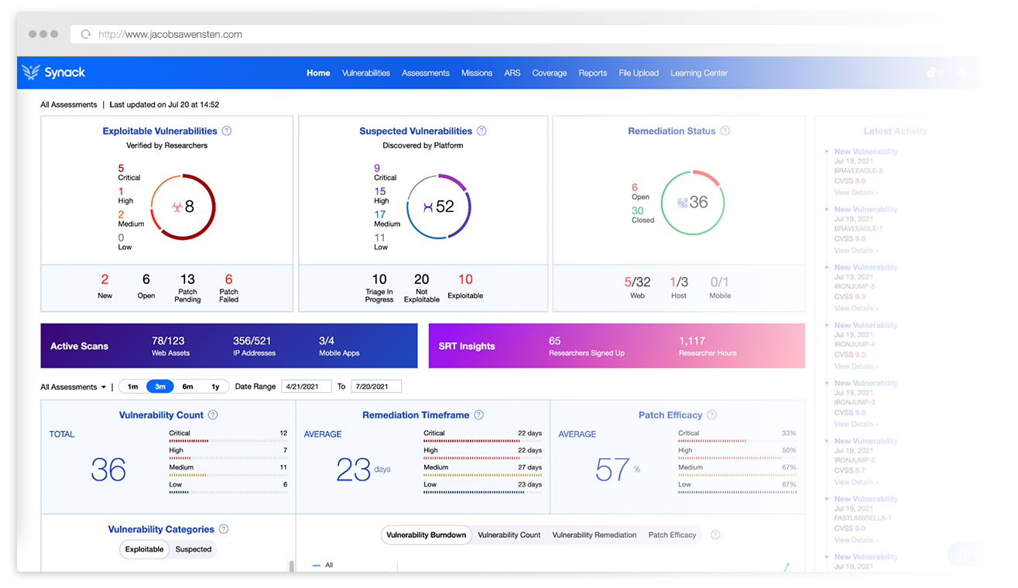This screenshot has height=588, width=1018.
Task: Switch the time range to 6m
Action: coord(187,386)
